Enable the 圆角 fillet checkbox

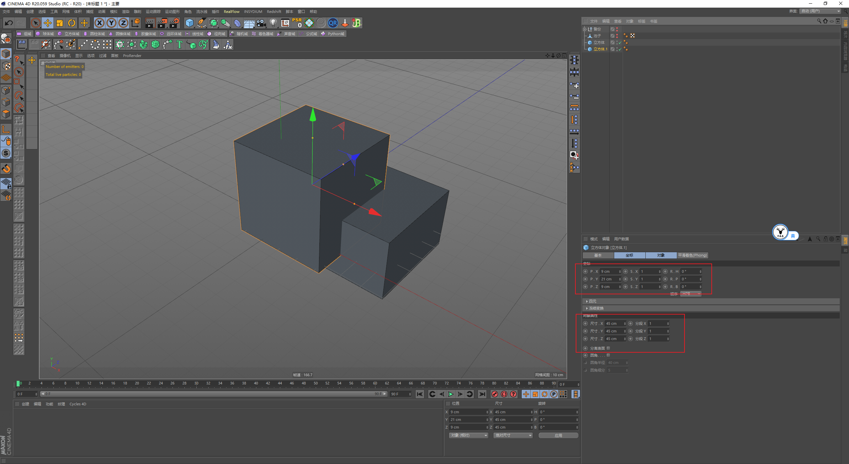[x=608, y=355]
